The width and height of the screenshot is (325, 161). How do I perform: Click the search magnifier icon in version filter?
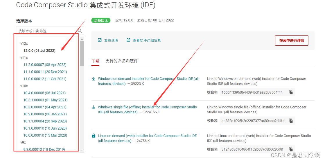click(80, 31)
